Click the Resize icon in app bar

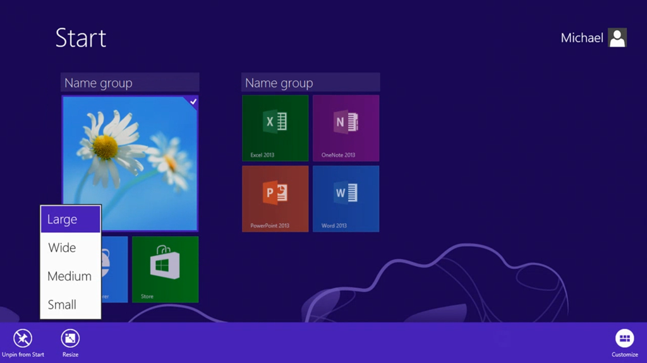point(70,338)
